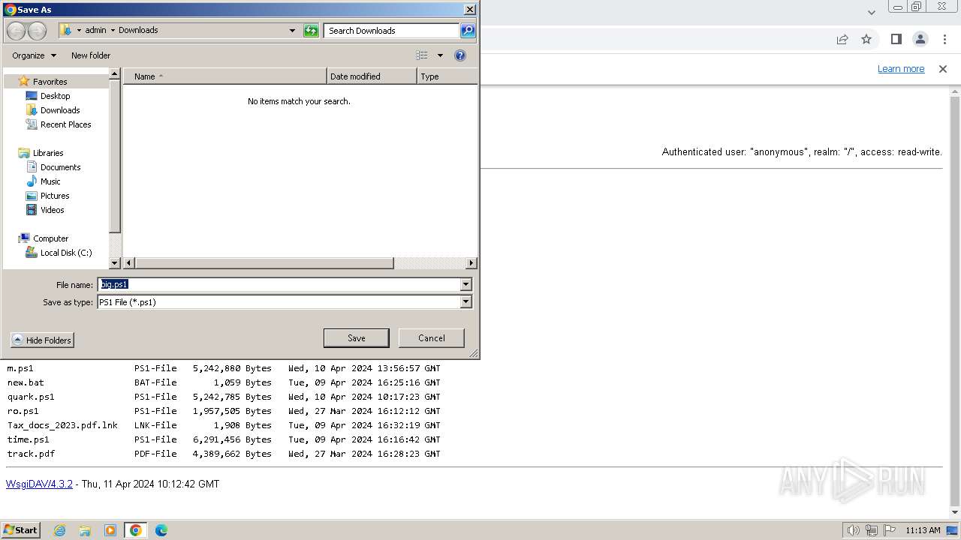The width and height of the screenshot is (961, 540).
Task: Open the Music library
Action: [50, 181]
